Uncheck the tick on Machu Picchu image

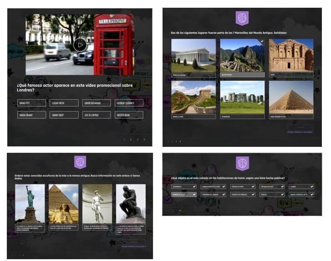[x=262, y=41]
